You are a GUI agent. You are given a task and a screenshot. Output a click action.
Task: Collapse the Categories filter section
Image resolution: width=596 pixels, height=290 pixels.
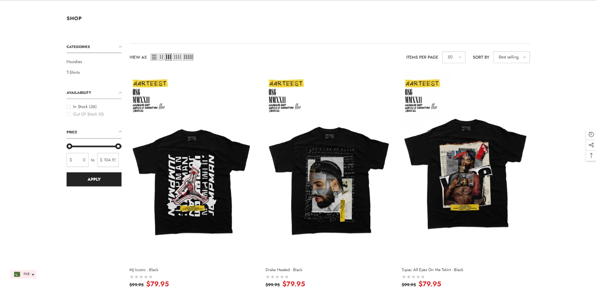pos(120,47)
